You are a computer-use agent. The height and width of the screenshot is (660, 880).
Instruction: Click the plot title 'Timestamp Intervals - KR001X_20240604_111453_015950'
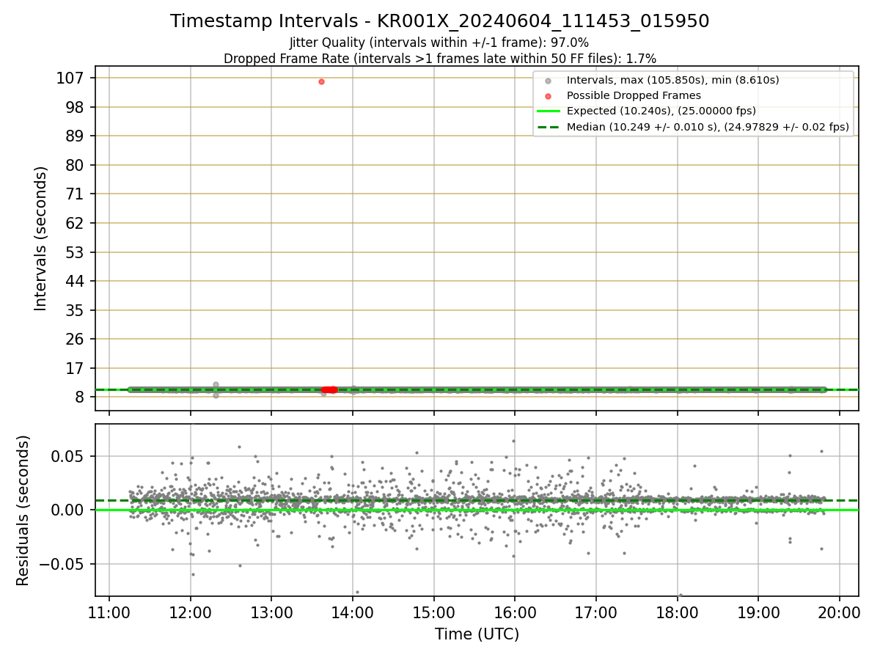coord(439,21)
